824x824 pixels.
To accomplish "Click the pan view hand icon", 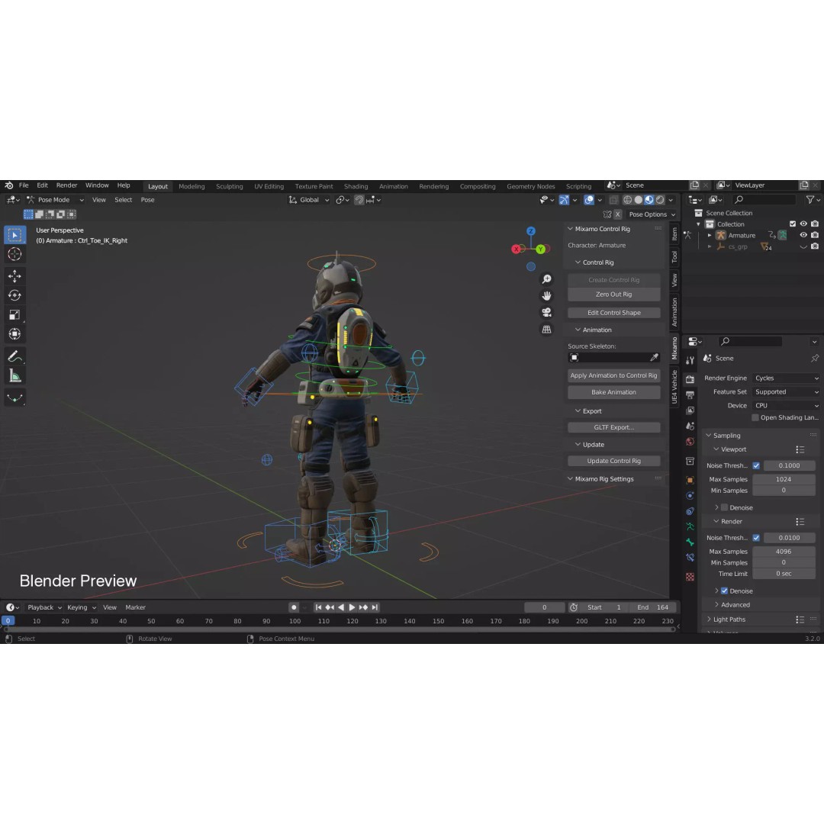I will [546, 296].
